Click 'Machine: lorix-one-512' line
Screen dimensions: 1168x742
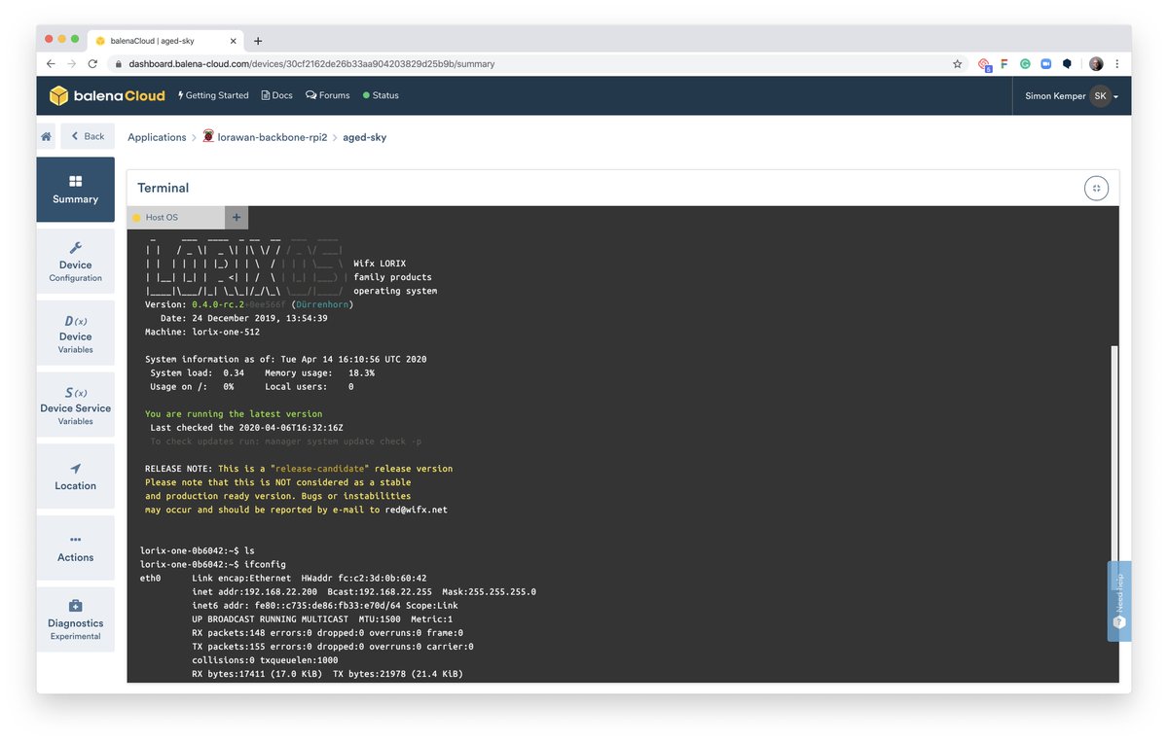tap(202, 332)
